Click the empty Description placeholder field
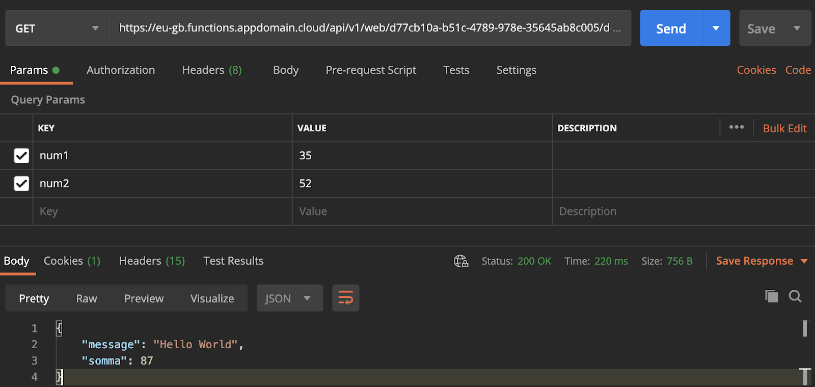 click(684, 212)
